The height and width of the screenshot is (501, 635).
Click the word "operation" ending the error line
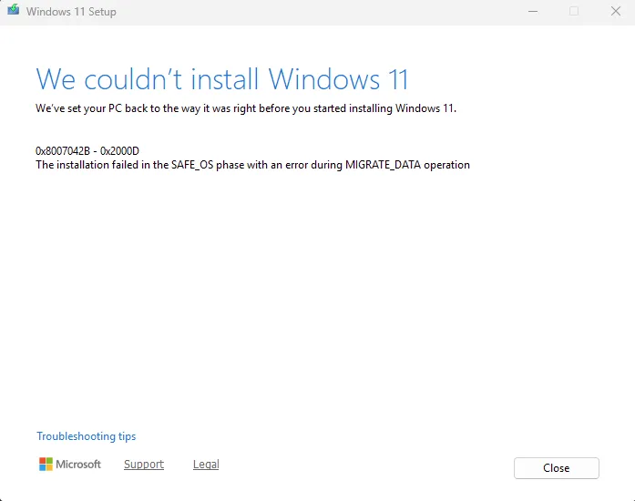pos(445,165)
